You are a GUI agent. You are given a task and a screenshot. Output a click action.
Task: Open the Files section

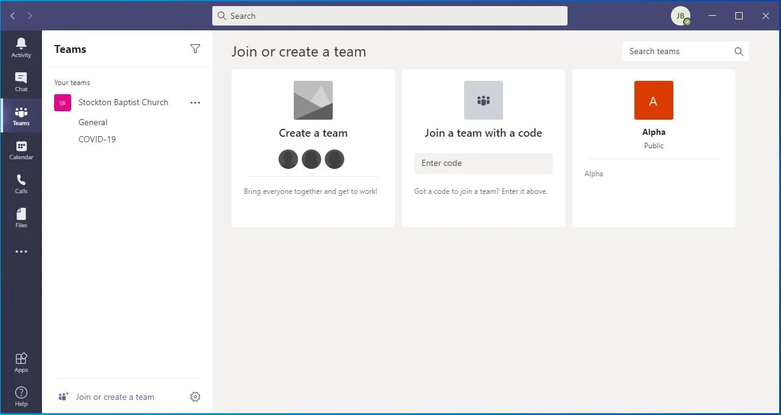(21, 218)
